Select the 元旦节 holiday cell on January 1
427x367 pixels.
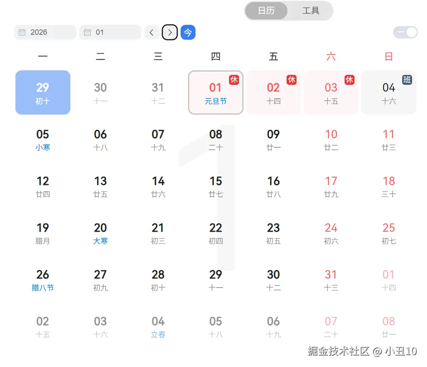click(x=215, y=93)
